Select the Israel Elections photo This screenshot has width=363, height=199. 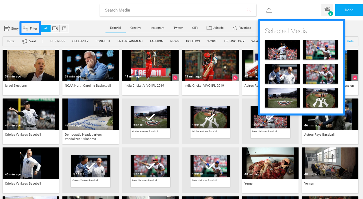click(x=31, y=66)
